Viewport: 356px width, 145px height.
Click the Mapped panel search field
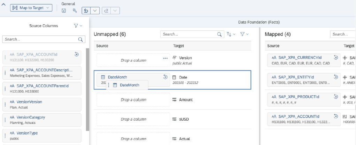point(343,35)
